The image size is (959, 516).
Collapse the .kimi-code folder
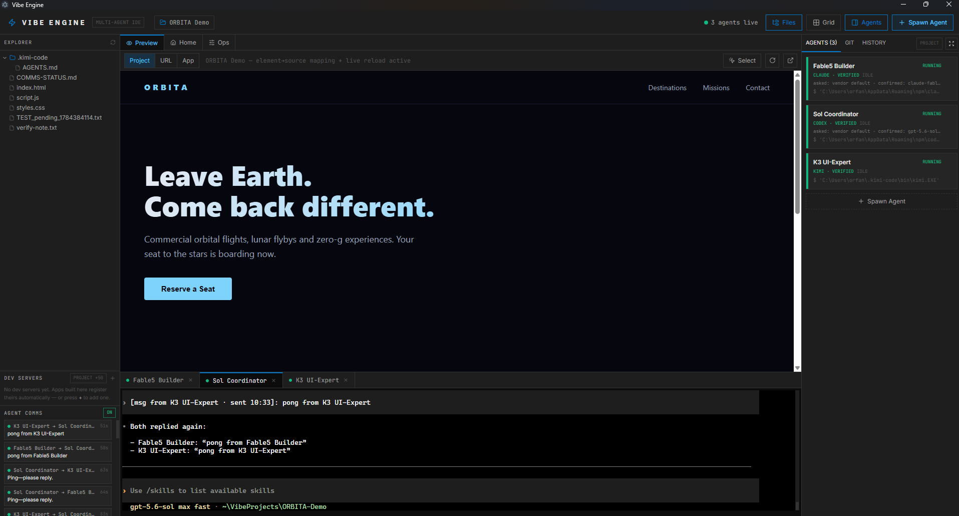[5, 58]
